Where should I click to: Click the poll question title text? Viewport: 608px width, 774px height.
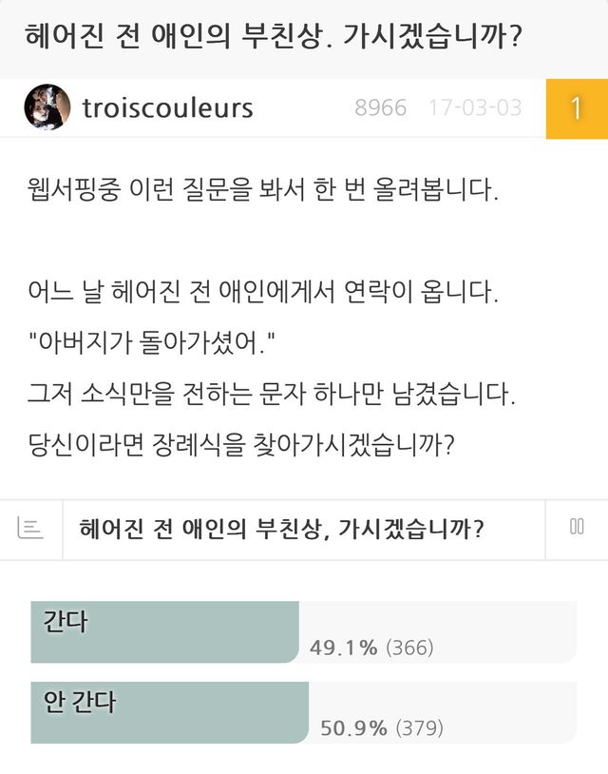(x=282, y=529)
